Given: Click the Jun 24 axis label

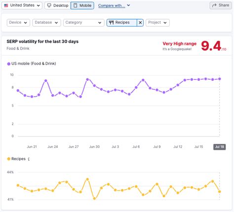Looking at the screenshot, I should point(53,146).
